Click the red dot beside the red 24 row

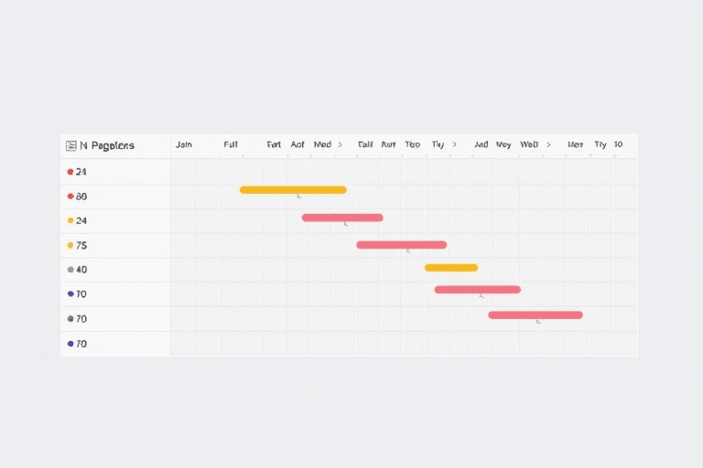[70, 172]
